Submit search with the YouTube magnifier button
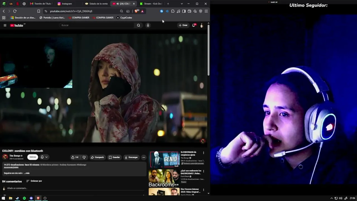Screen dimensions: 357x201 click(138, 25)
